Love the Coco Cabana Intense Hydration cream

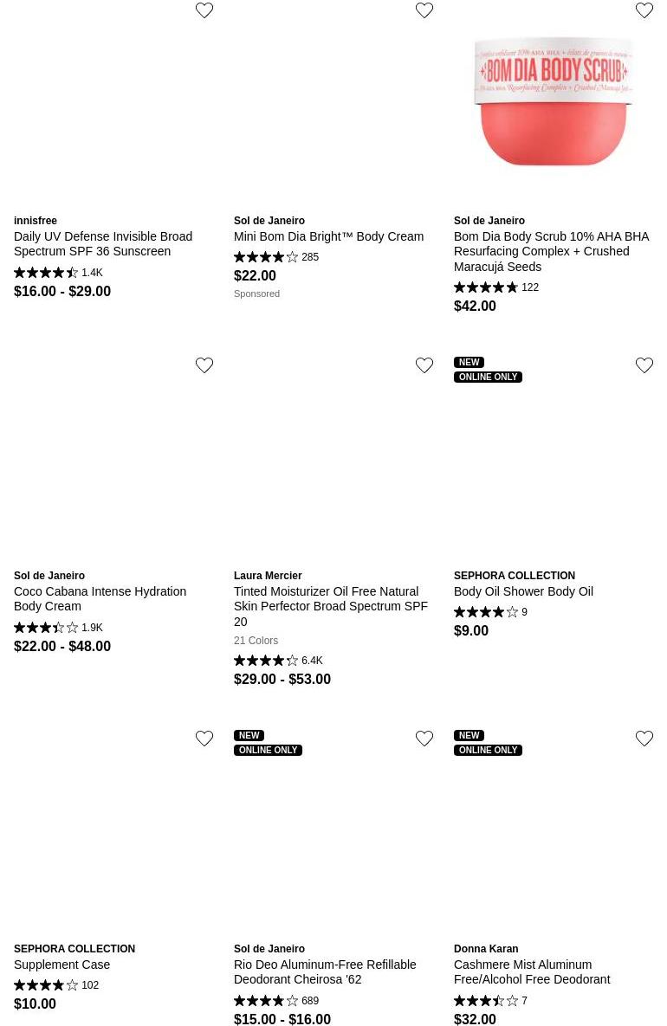tap(204, 365)
